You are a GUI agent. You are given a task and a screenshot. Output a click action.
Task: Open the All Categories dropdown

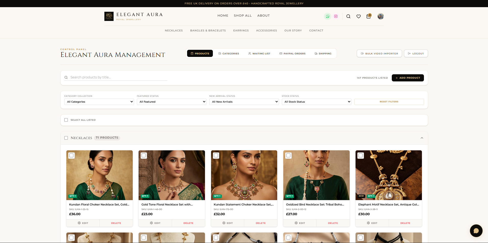coord(99,102)
